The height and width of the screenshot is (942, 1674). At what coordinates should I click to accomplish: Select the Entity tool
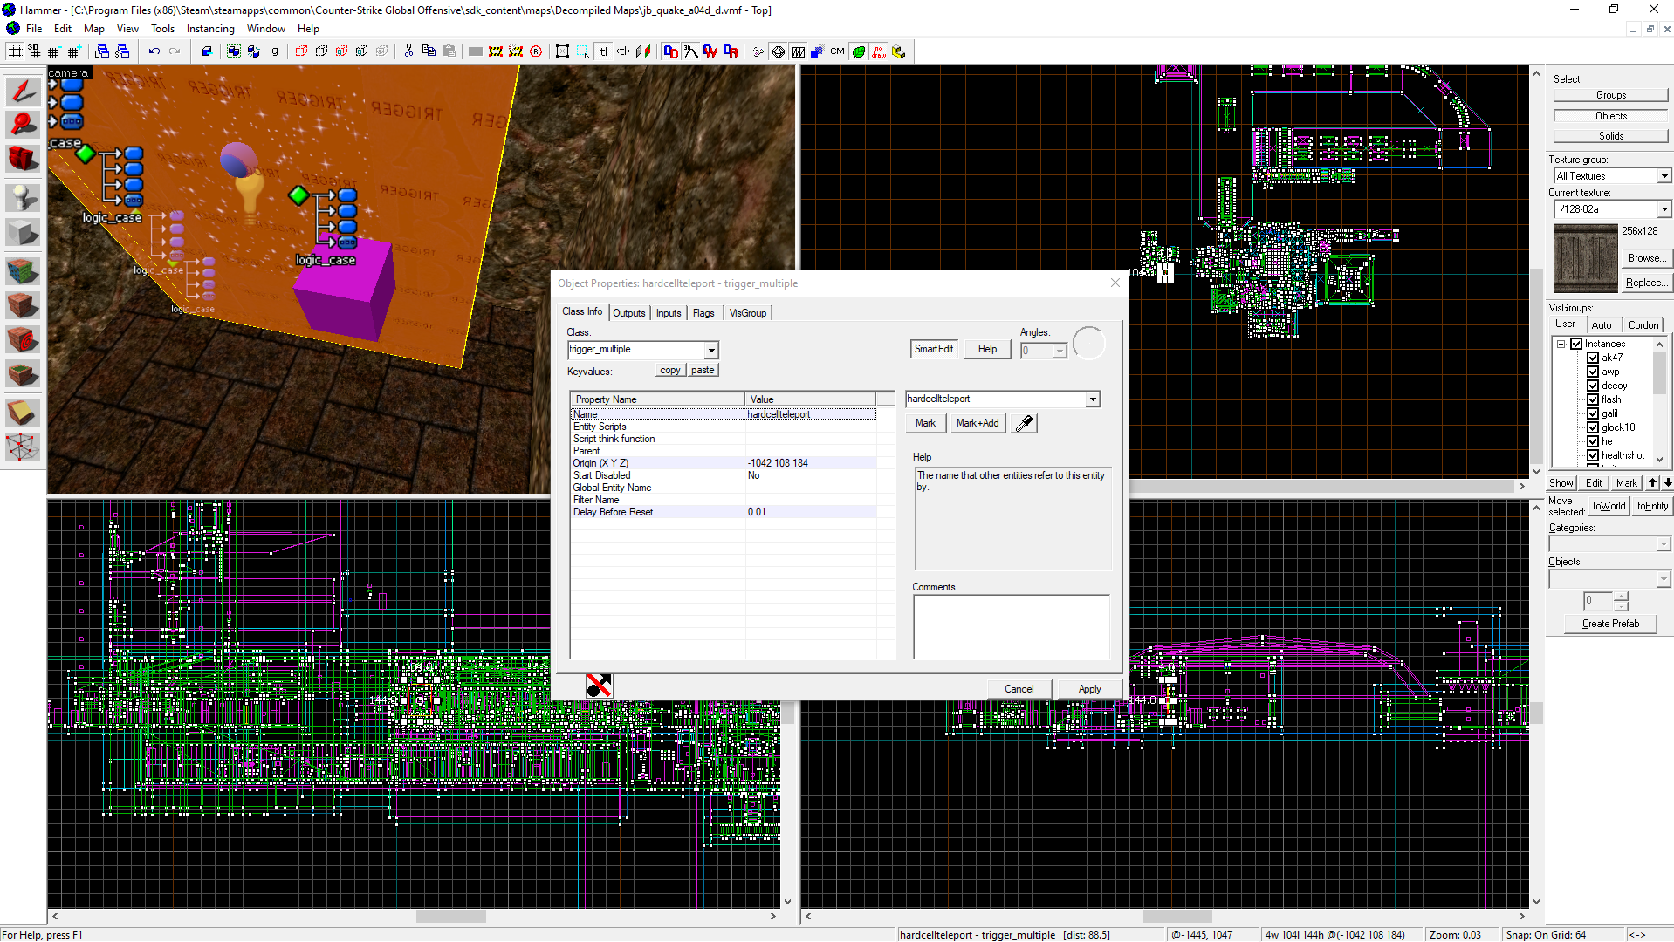pos(23,198)
